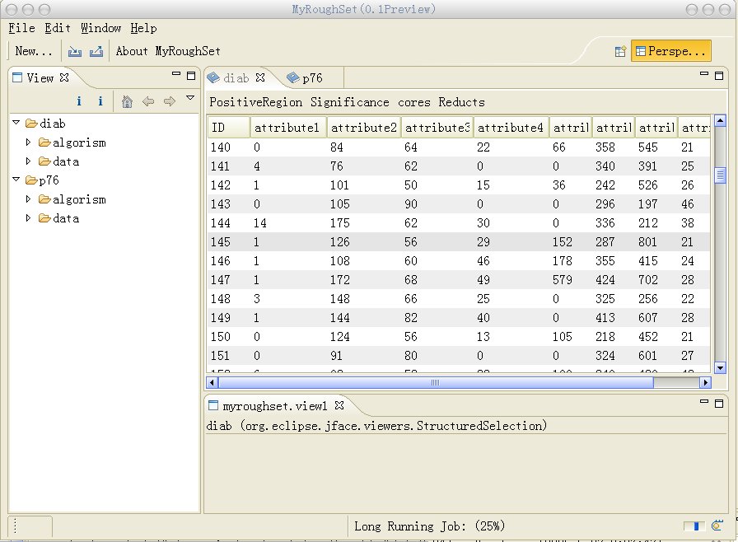Open the PositiveRegion menu

click(256, 102)
